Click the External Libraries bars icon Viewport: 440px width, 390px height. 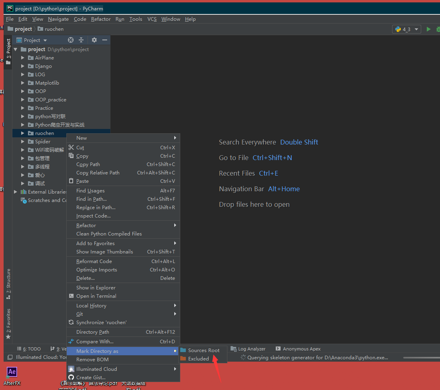pyautogui.click(x=24, y=192)
